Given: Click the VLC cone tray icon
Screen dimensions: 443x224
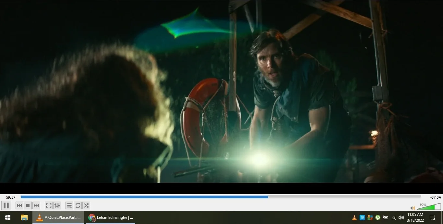Looking at the screenshot, I should pyautogui.click(x=354, y=218).
